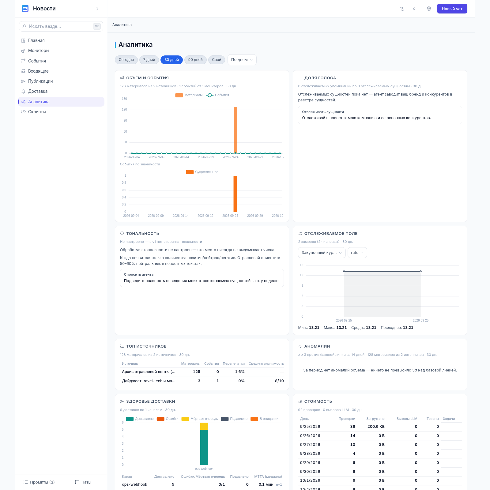Click the Объём и события chart icon

pos(122,78)
